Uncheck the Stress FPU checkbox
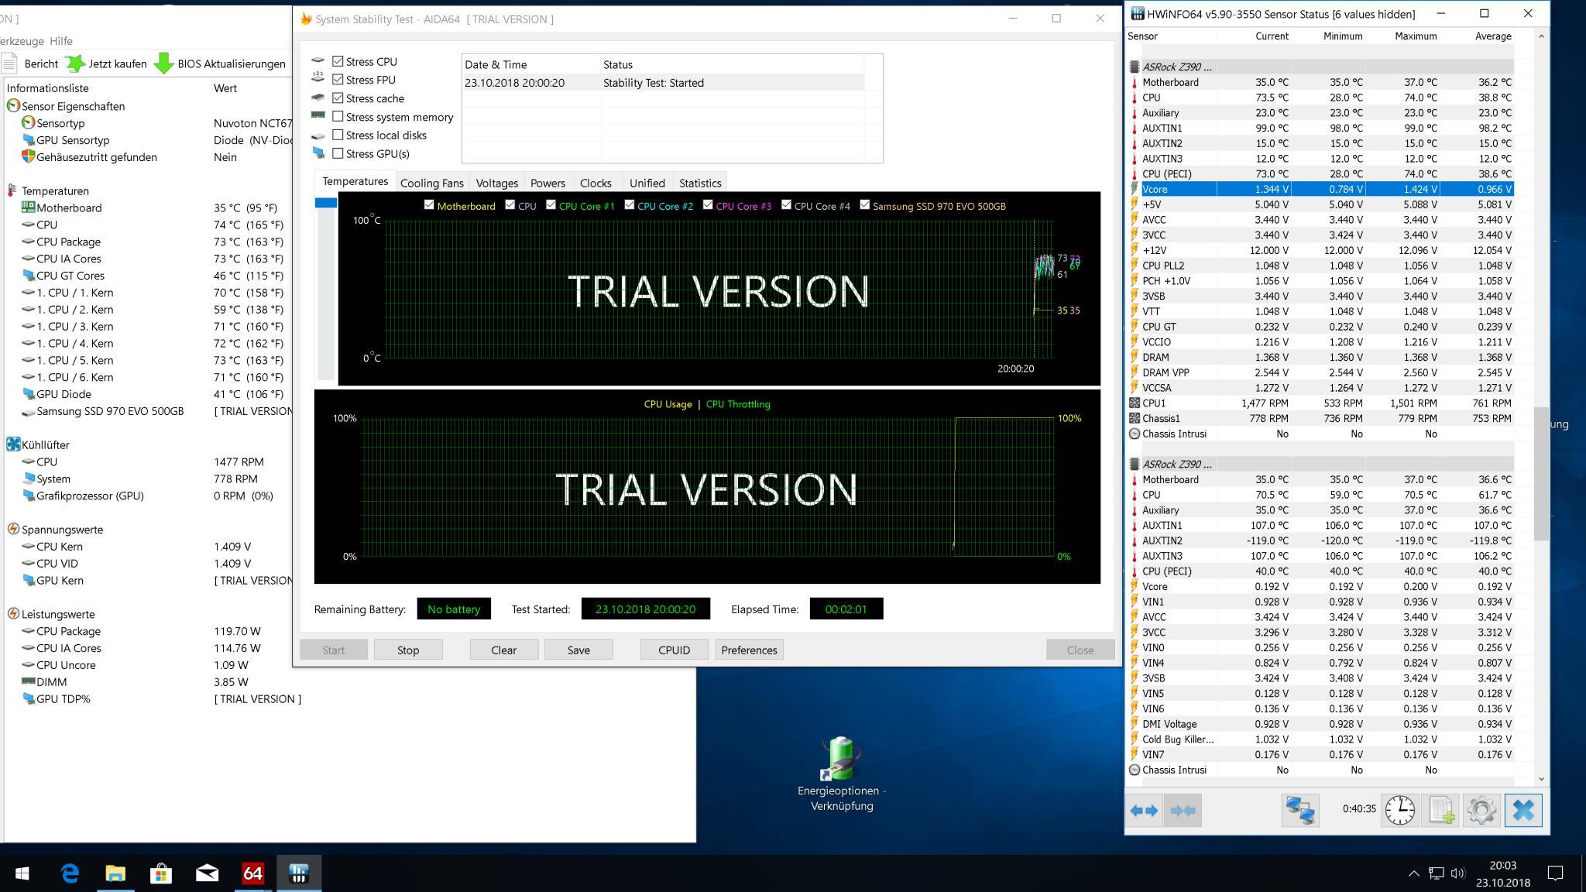1586x892 pixels. tap(338, 80)
